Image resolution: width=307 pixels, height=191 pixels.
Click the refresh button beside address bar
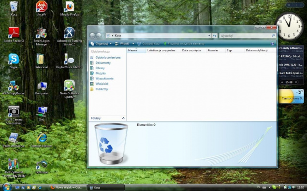(215, 36)
